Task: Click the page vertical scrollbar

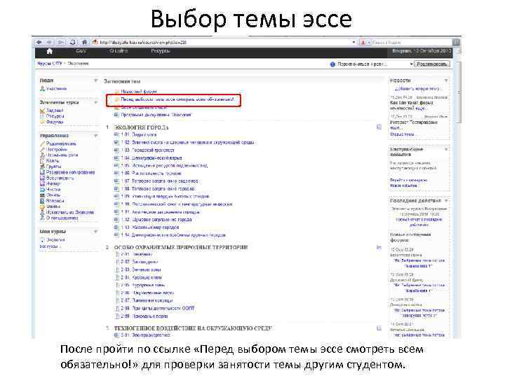Action: 459,92
